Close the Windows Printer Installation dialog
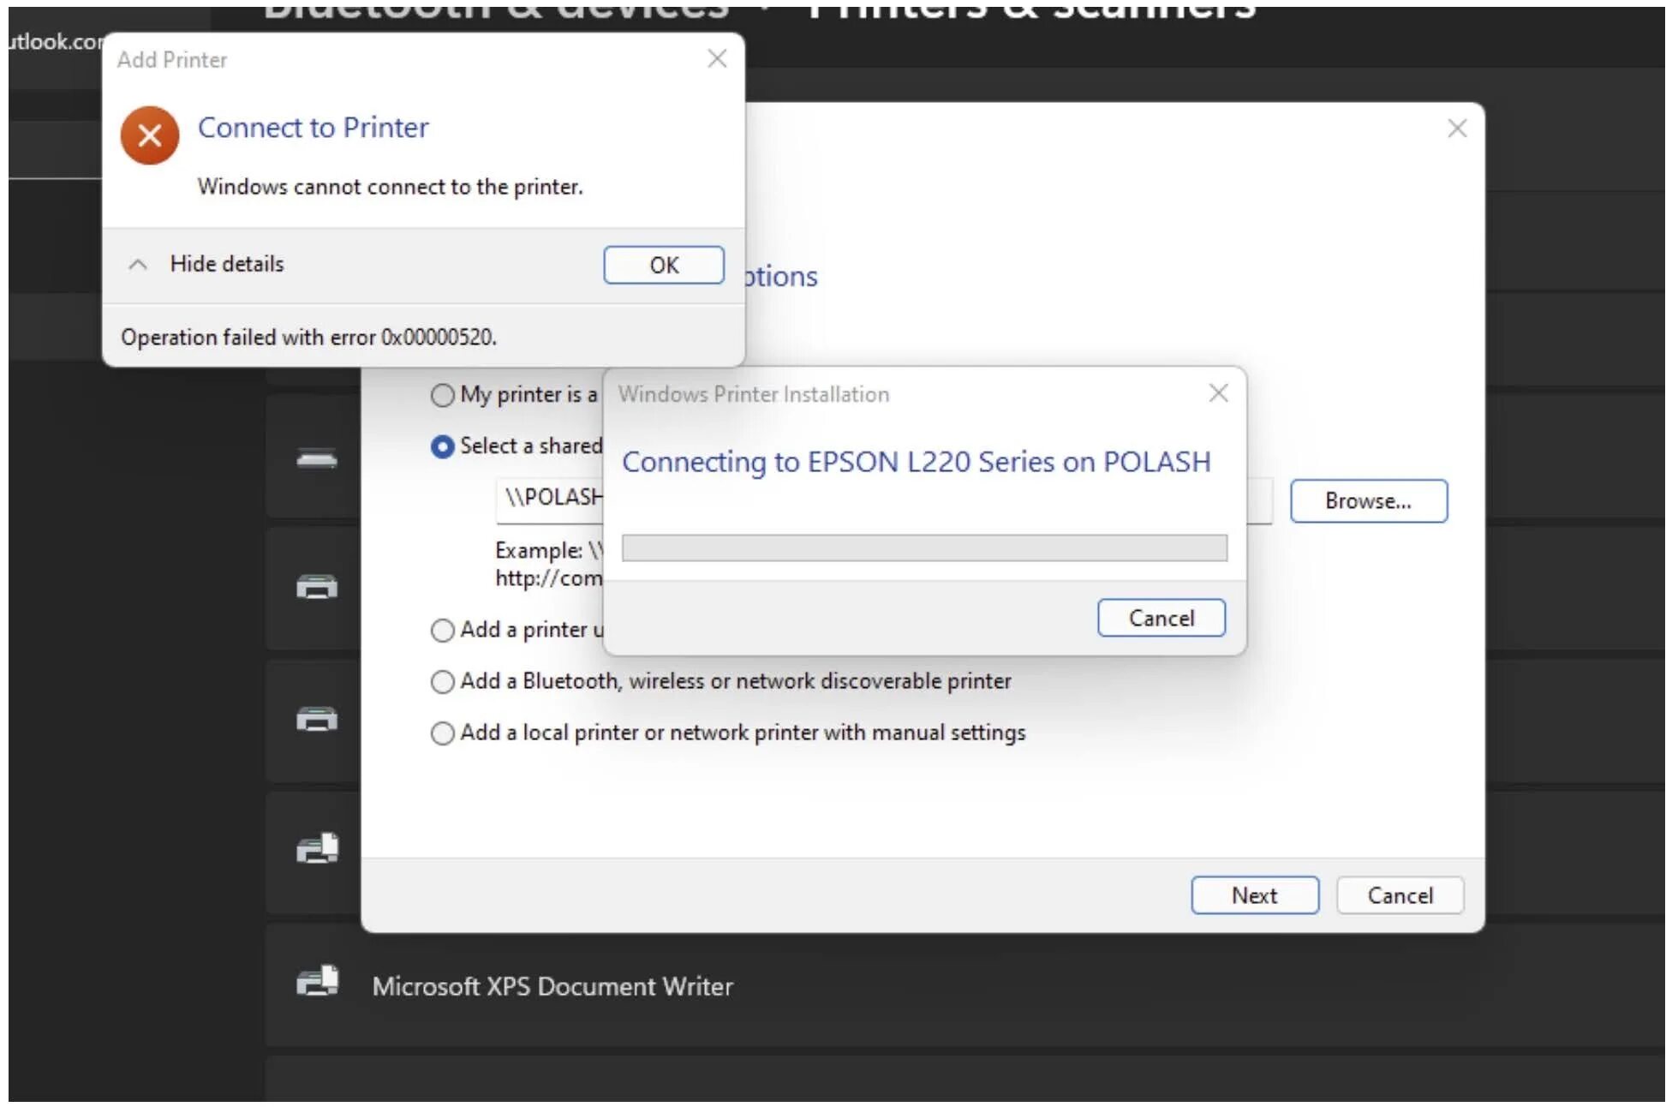This screenshot has height=1107, width=1672. tap(1218, 393)
